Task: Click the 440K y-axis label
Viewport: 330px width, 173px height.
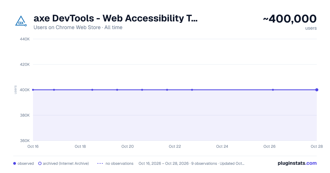Action: (25, 39)
